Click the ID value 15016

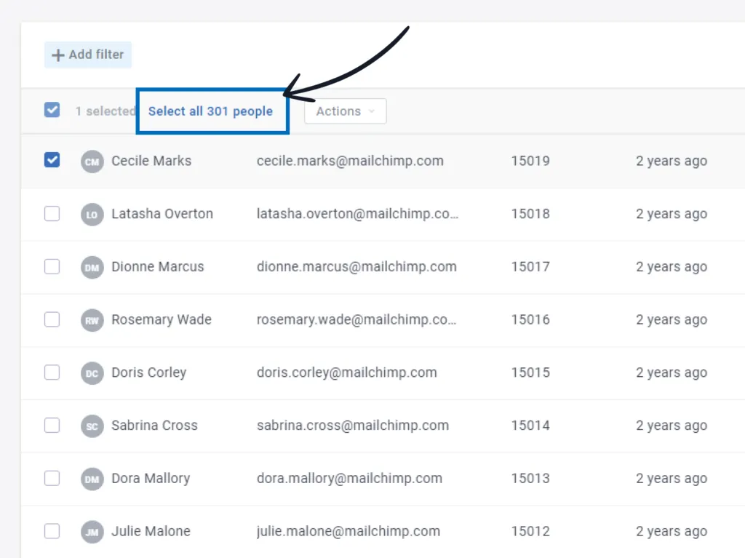[530, 319]
